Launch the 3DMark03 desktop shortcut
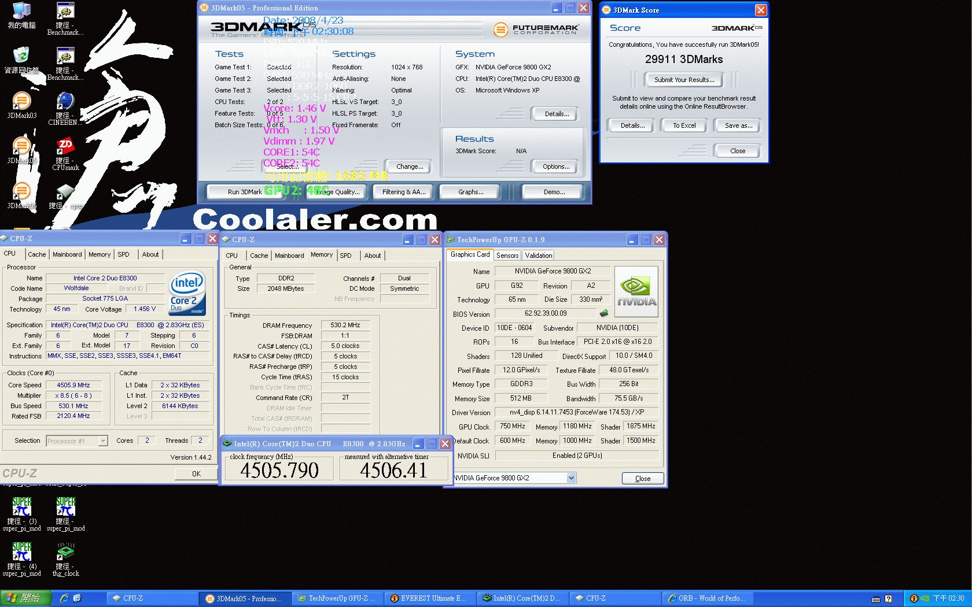Viewport: 972px width, 607px height. pos(21,105)
